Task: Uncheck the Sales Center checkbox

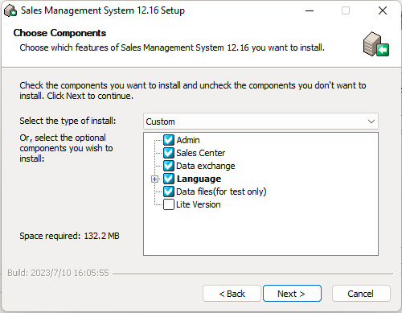Action: coord(169,153)
